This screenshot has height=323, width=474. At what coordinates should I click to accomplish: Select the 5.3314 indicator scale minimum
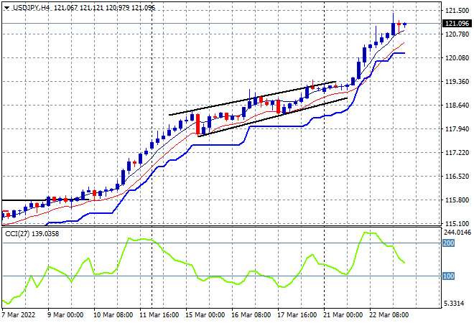point(455,304)
